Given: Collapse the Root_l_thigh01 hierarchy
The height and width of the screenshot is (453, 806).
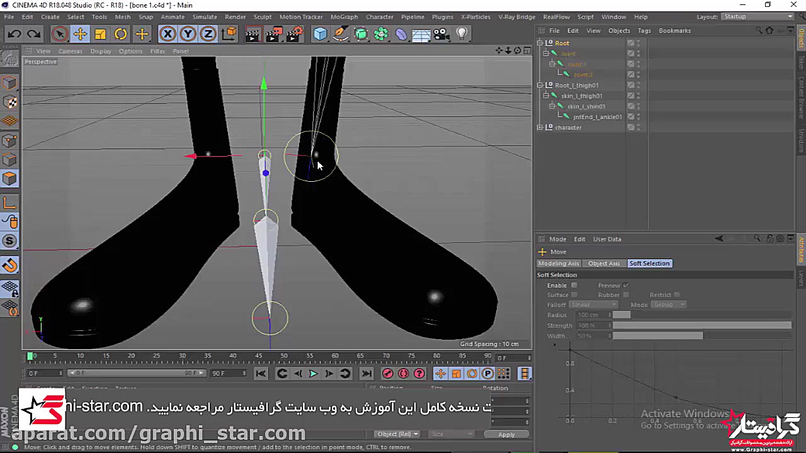Looking at the screenshot, I should (540, 86).
